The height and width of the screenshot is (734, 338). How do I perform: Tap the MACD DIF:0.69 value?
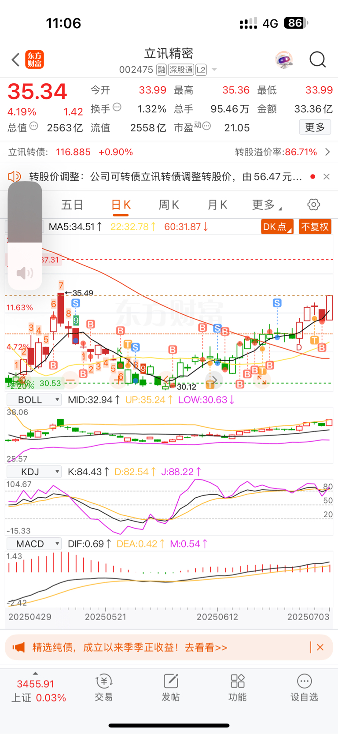(90, 544)
